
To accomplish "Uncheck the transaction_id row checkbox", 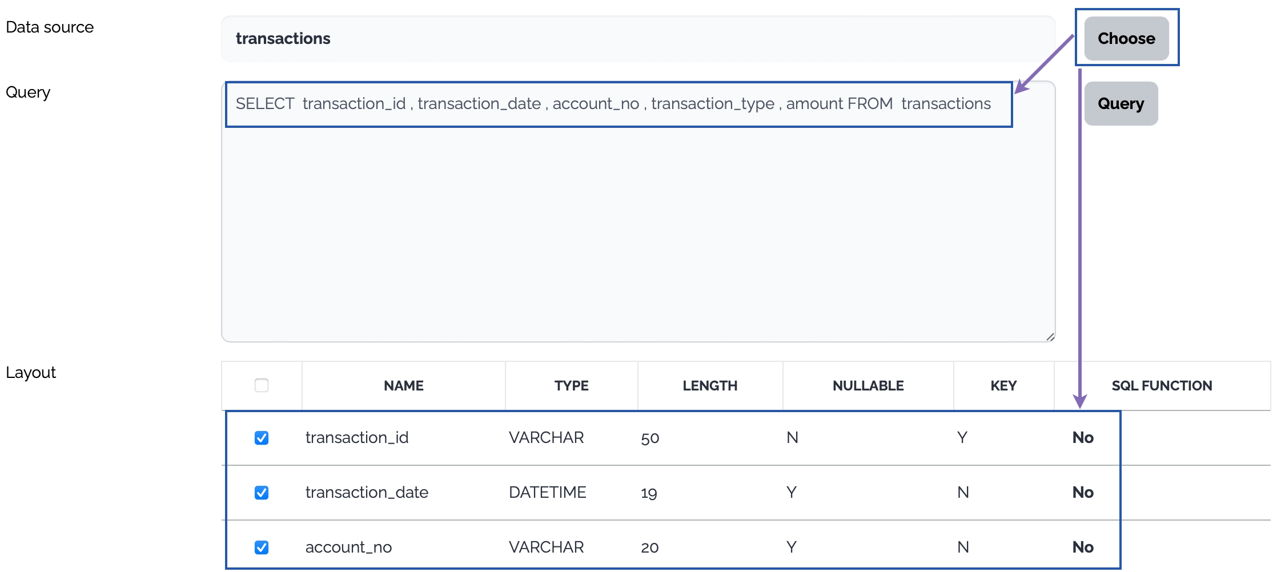I will click(262, 438).
